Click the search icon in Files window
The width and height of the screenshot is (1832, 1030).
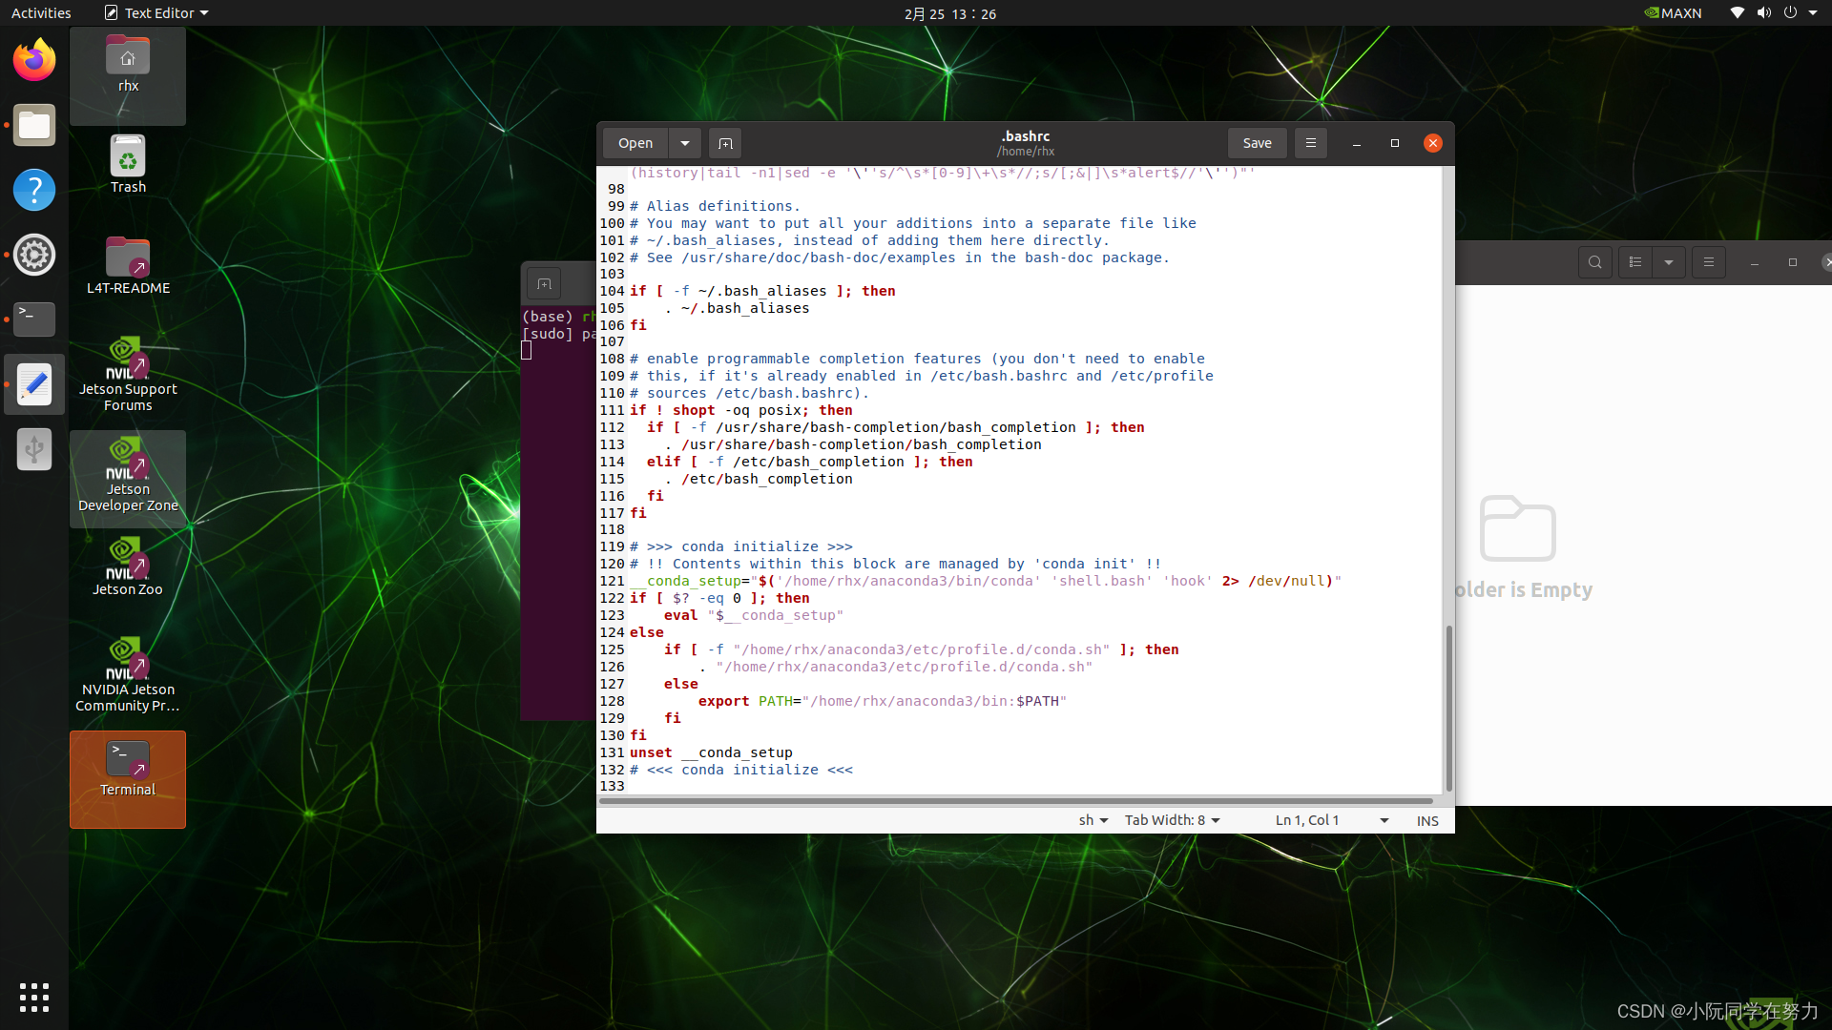pos(1594,261)
